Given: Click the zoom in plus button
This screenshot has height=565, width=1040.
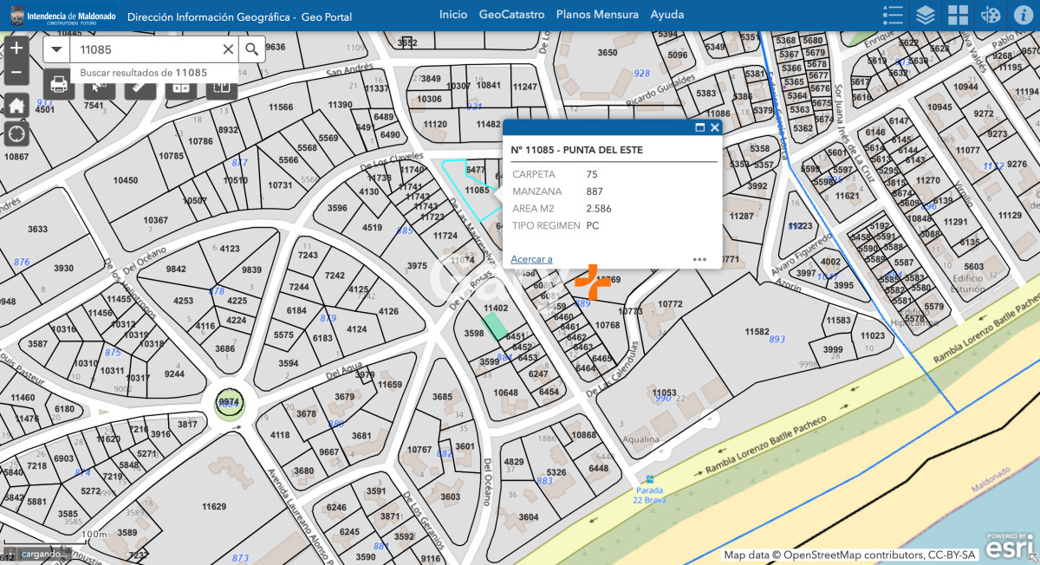Looking at the screenshot, I should pyautogui.click(x=16, y=48).
